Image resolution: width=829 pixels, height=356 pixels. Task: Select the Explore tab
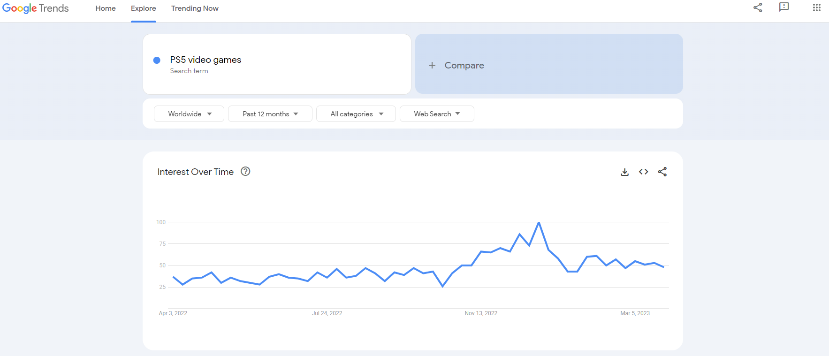pos(144,8)
